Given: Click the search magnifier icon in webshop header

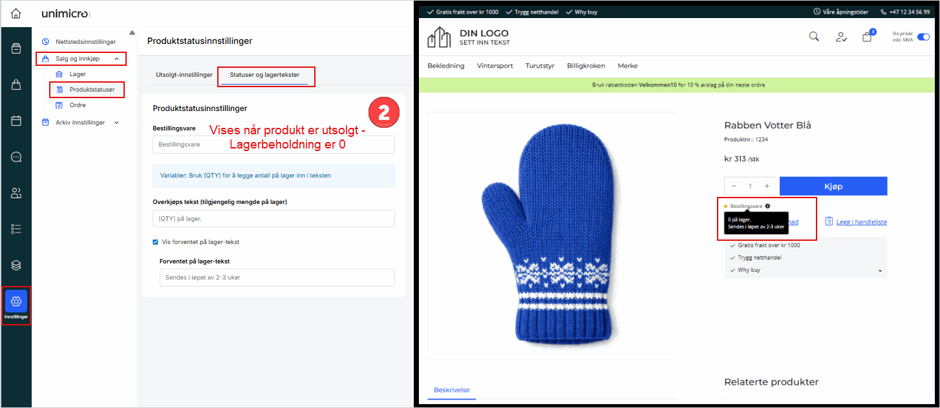Looking at the screenshot, I should click(x=814, y=37).
